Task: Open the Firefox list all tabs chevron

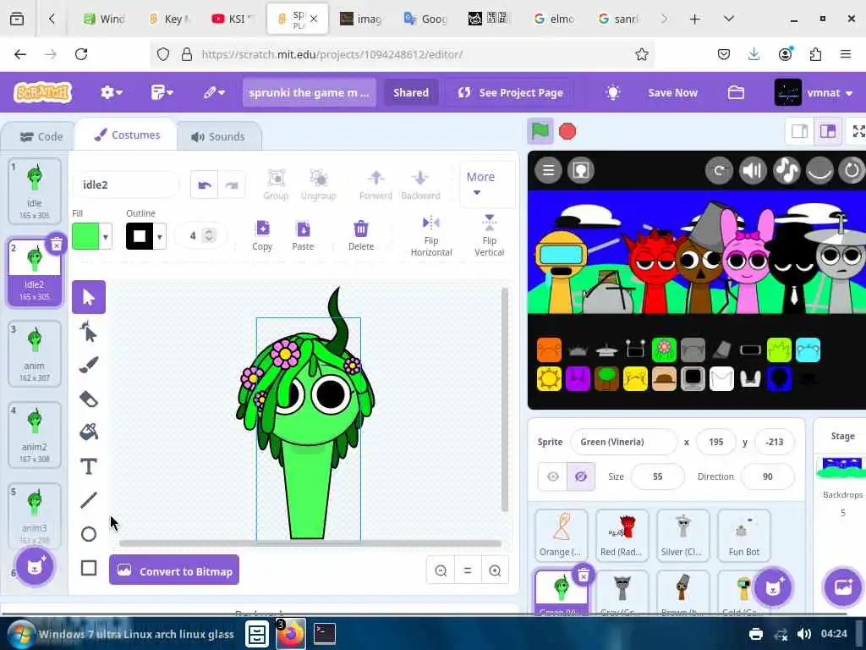Action: point(728,19)
